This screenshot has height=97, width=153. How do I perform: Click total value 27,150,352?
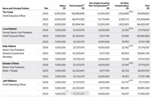(144, 94)
